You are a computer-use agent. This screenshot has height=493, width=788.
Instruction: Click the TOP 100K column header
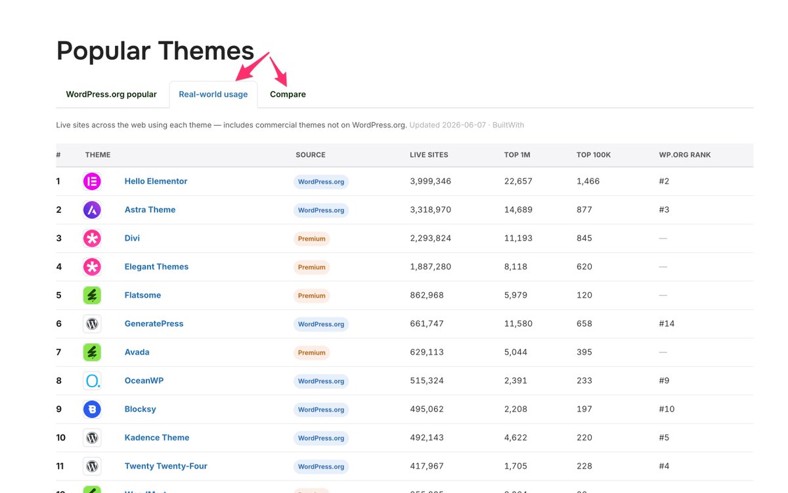(594, 155)
